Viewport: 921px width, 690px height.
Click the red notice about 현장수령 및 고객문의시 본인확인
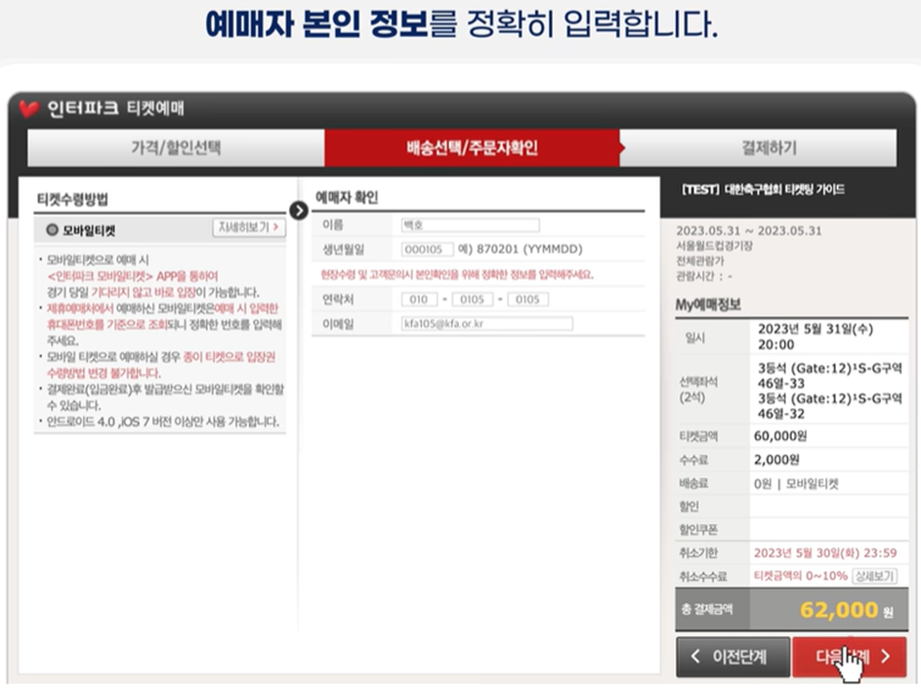tap(457, 274)
